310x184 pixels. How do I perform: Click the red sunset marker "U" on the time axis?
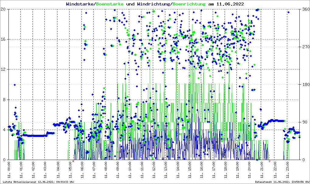[x=269, y=161]
